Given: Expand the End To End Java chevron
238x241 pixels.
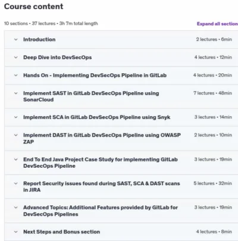Looking at the screenshot, I should pyautogui.click(x=16, y=159).
